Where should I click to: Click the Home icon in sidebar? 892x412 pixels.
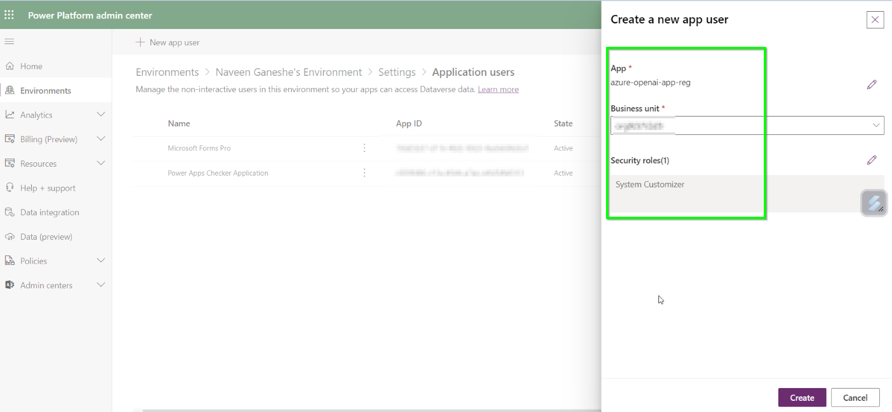coord(9,66)
